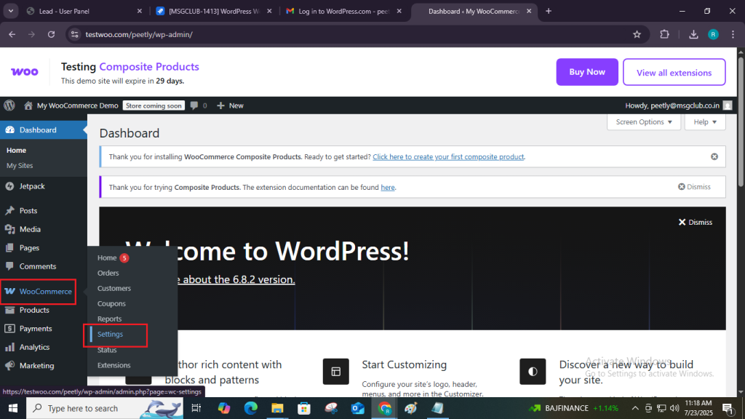This screenshot has height=419, width=745.
Task: Click the Comments icon in sidebar
Action: (10, 266)
